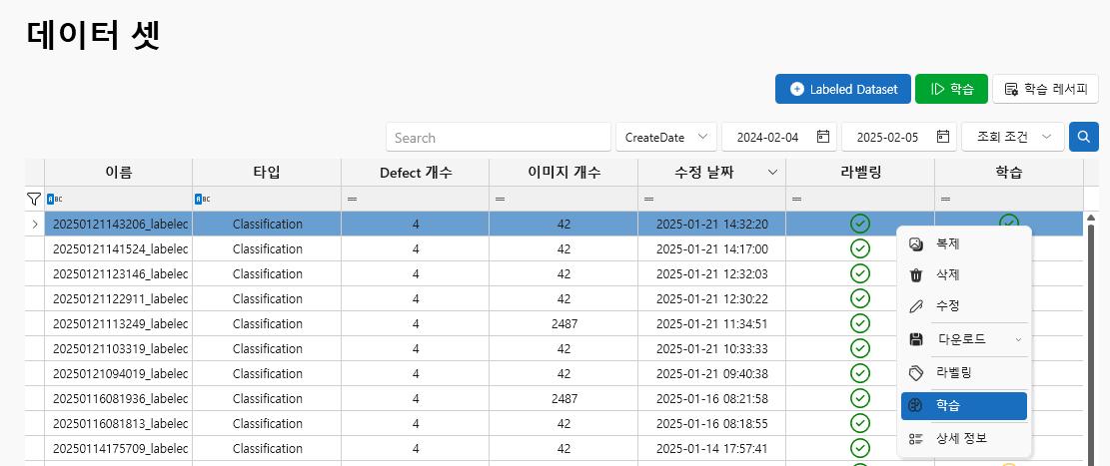Choose 상세 정보 in the context menu
Image resolution: width=1110 pixels, height=466 pixels.
(x=963, y=438)
